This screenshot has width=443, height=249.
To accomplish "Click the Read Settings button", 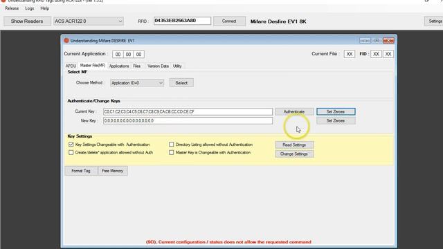I will (x=294, y=145).
